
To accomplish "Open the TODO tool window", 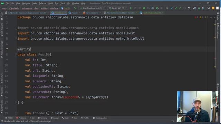I will 9,118.
